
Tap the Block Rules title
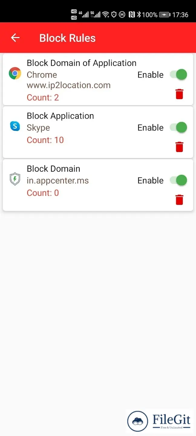tap(67, 38)
